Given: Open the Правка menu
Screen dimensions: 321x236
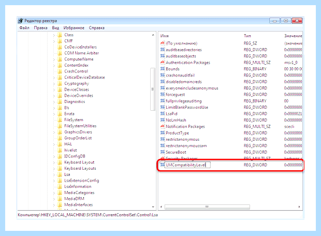Looking at the screenshot, I should tap(40, 28).
